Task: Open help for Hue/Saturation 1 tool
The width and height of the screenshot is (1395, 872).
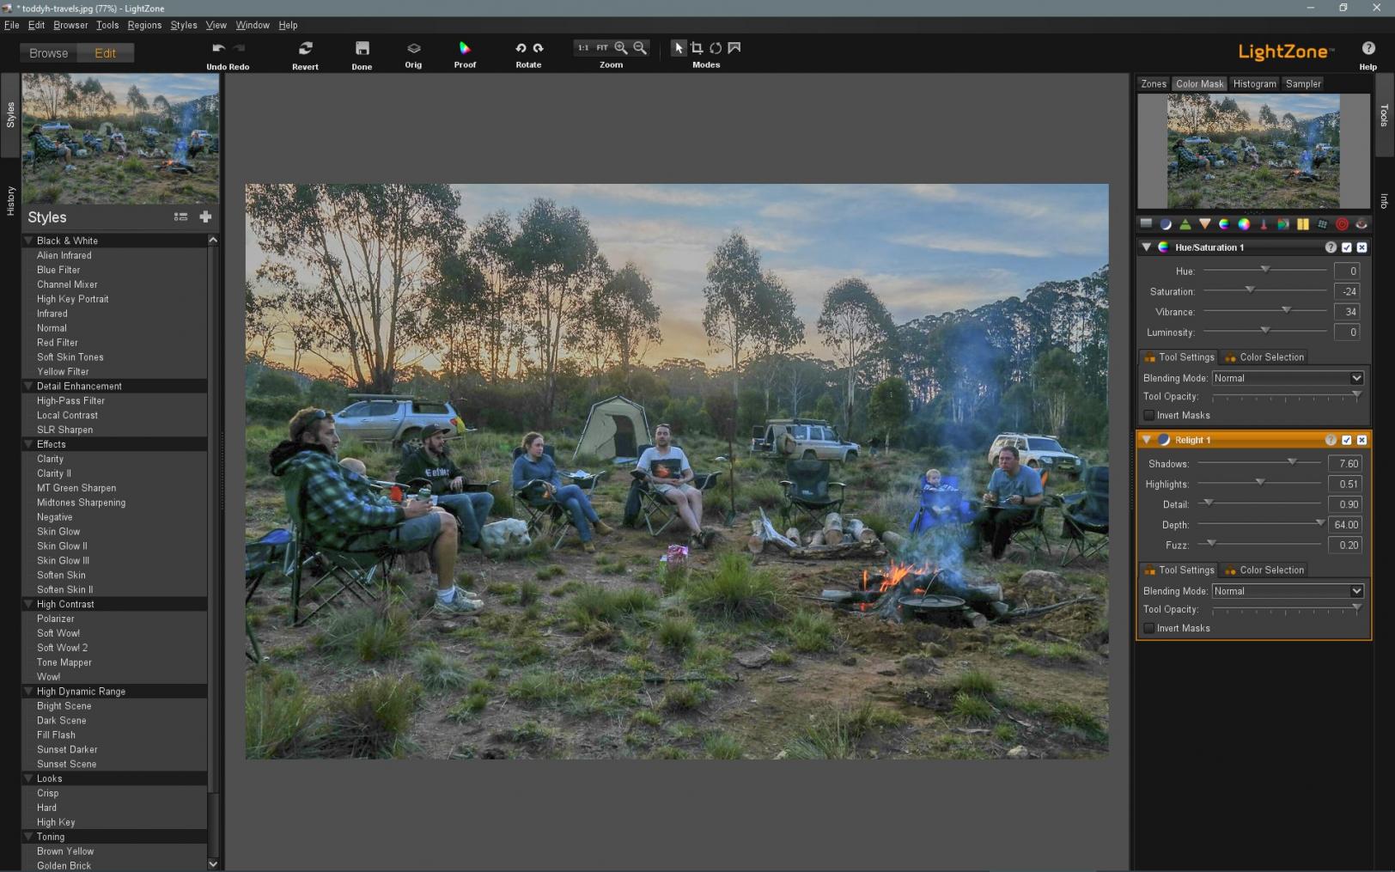Action: click(x=1331, y=247)
